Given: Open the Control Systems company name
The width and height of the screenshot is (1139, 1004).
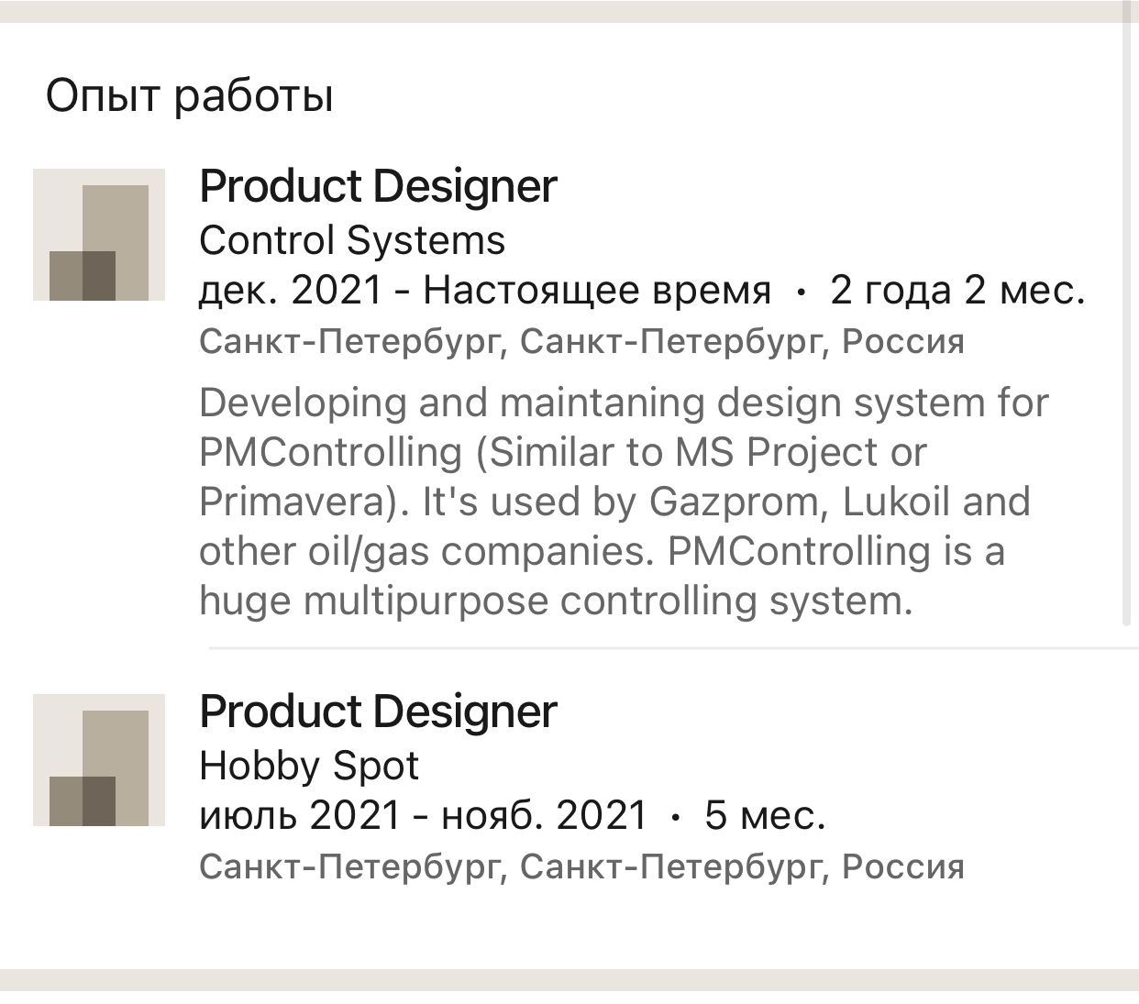Looking at the screenshot, I should 352,240.
